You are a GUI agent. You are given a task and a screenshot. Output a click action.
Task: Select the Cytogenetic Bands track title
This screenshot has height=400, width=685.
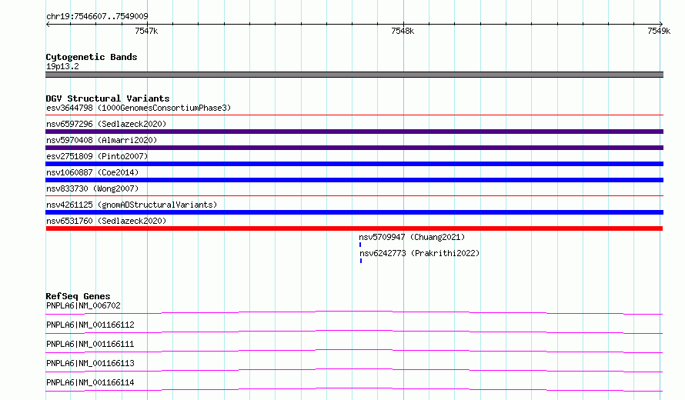(92, 57)
